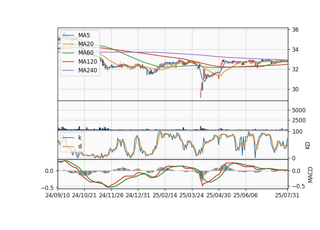Click the price axis value 32
This screenshot has width=320, height=230.
[x=295, y=69]
